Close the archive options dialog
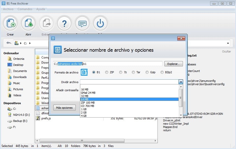Screen dimensions: 236x149 181,38
